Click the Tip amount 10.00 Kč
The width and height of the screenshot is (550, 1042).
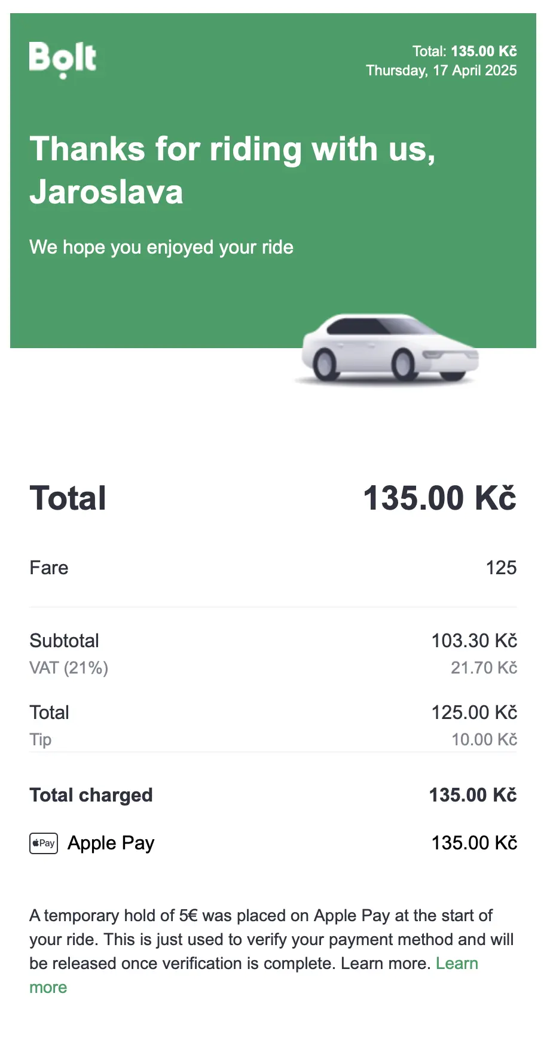pyautogui.click(x=484, y=739)
